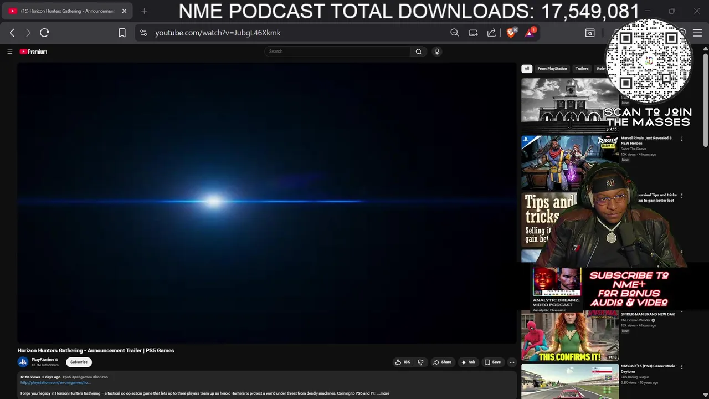Open the NASCAR racing video thumbnail
The height and width of the screenshot is (399, 709).
569,381
